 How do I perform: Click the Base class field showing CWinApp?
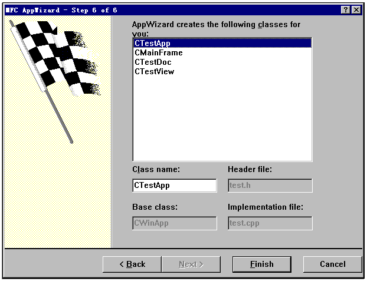coord(175,223)
